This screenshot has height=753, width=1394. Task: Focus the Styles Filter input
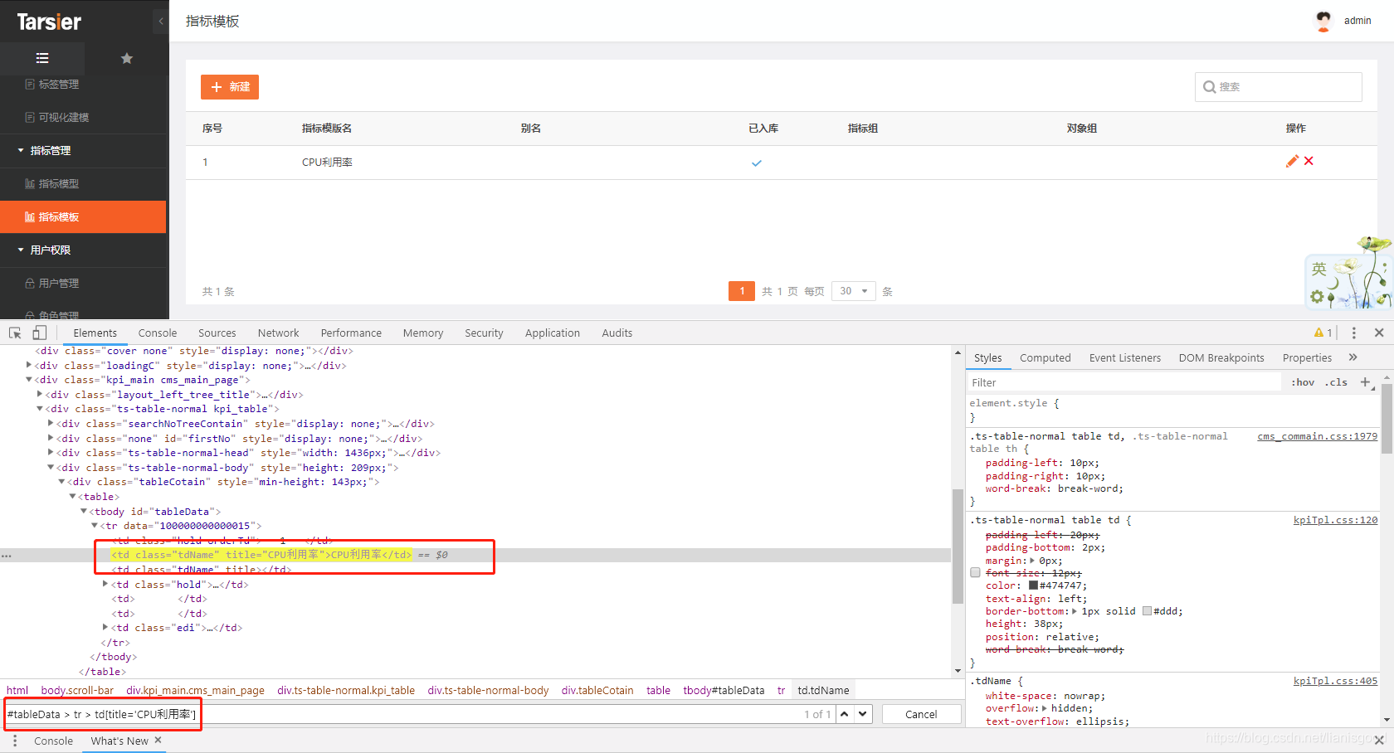coord(1125,382)
